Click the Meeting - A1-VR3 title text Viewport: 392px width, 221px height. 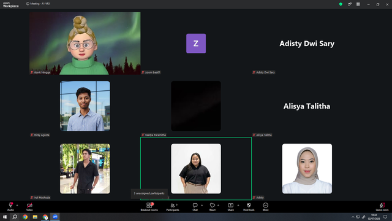(40, 4)
